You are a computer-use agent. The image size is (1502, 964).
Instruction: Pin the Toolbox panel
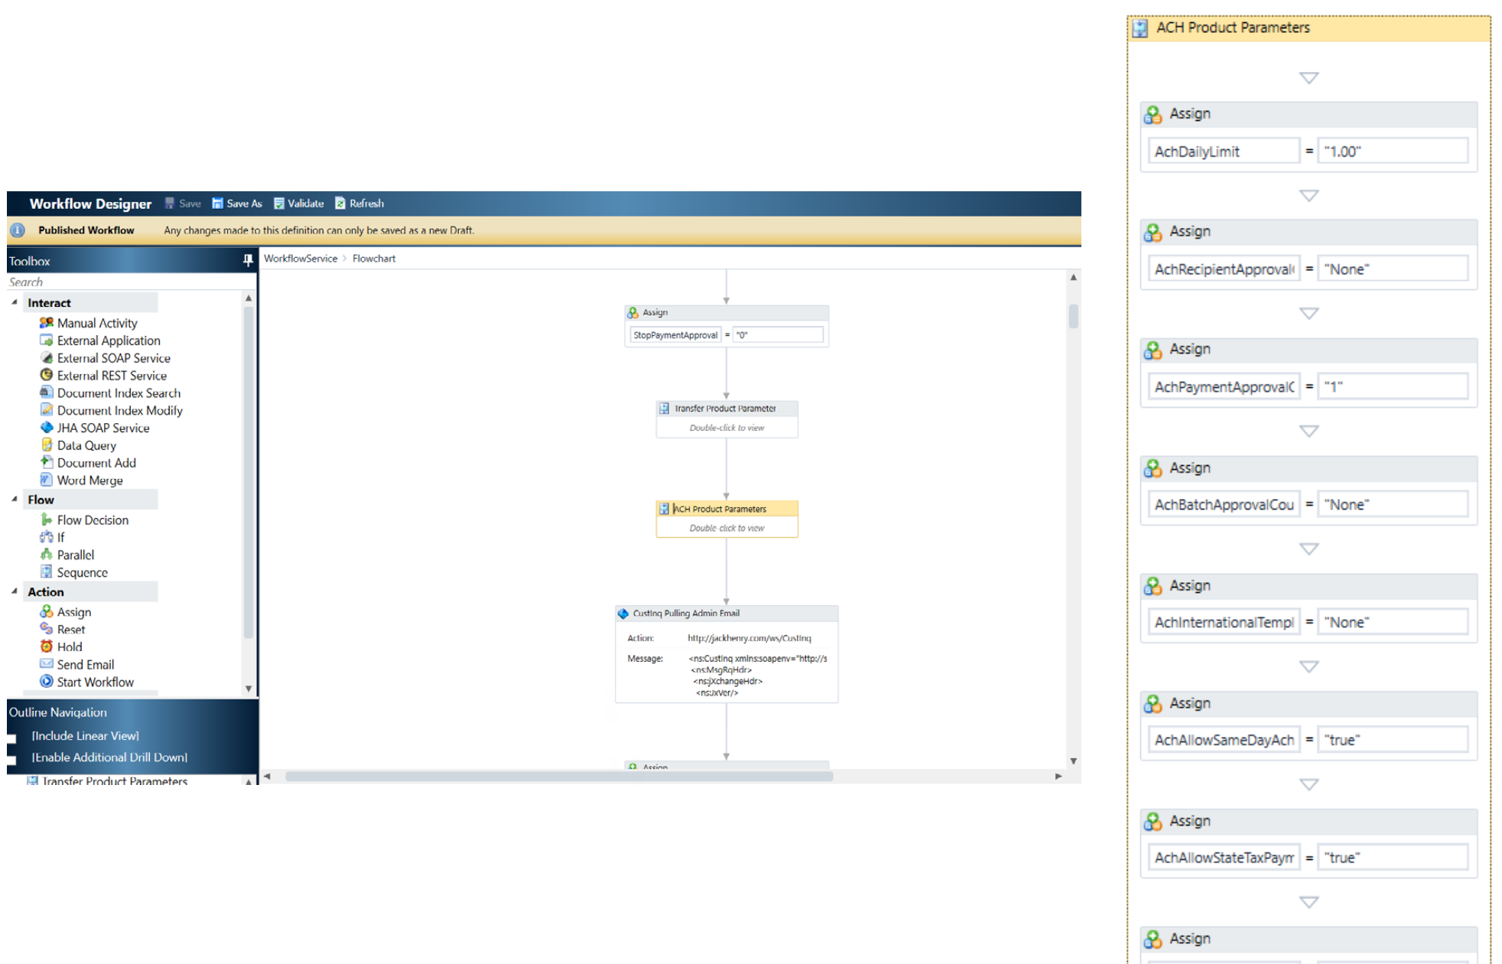(248, 261)
